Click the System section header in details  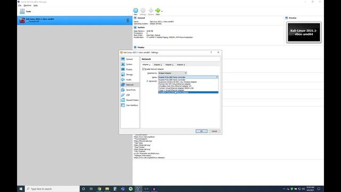click(141, 27)
